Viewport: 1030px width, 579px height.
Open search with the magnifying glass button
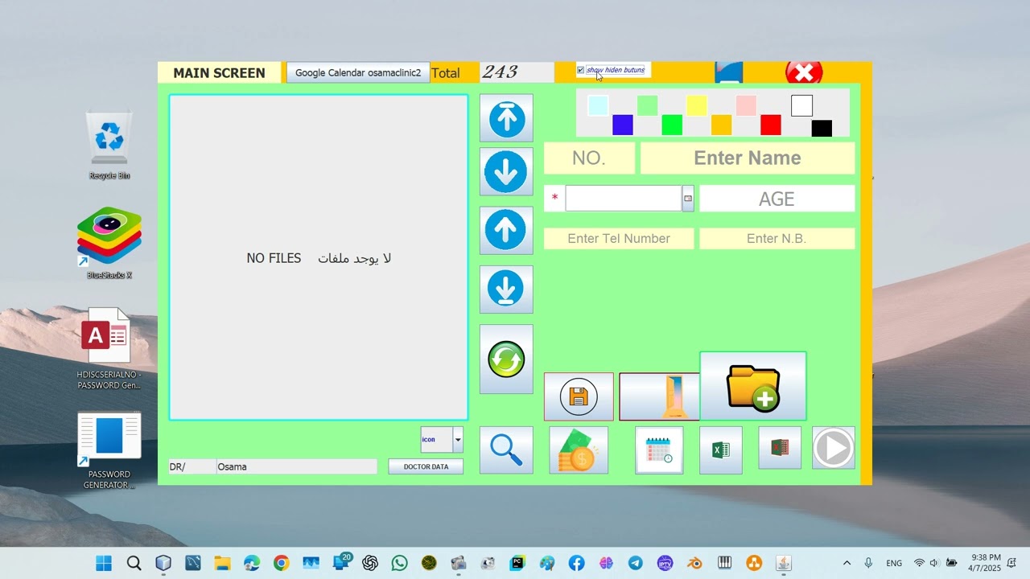[506, 450]
